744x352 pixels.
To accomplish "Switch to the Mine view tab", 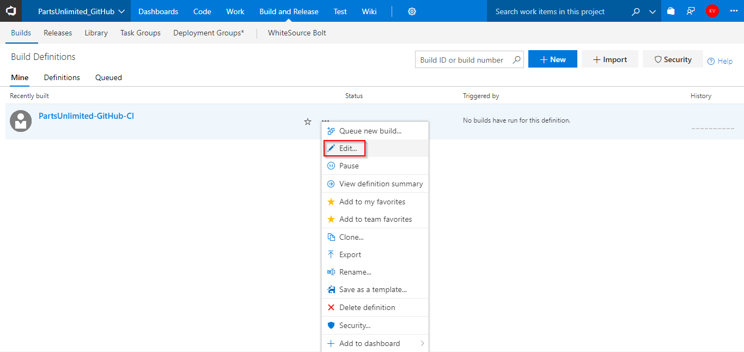I will (x=20, y=77).
